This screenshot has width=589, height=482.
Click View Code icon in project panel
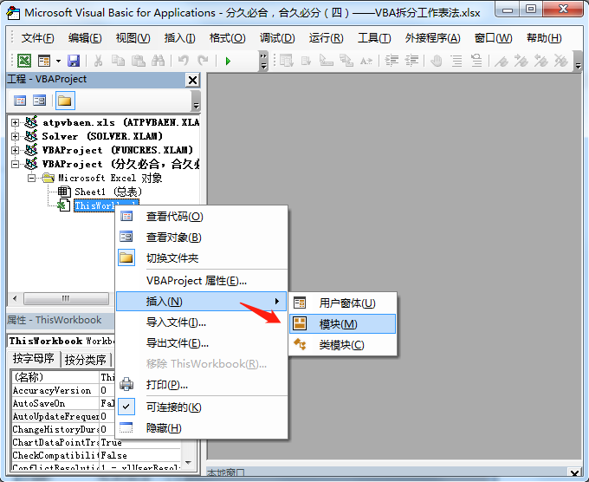pos(20,101)
